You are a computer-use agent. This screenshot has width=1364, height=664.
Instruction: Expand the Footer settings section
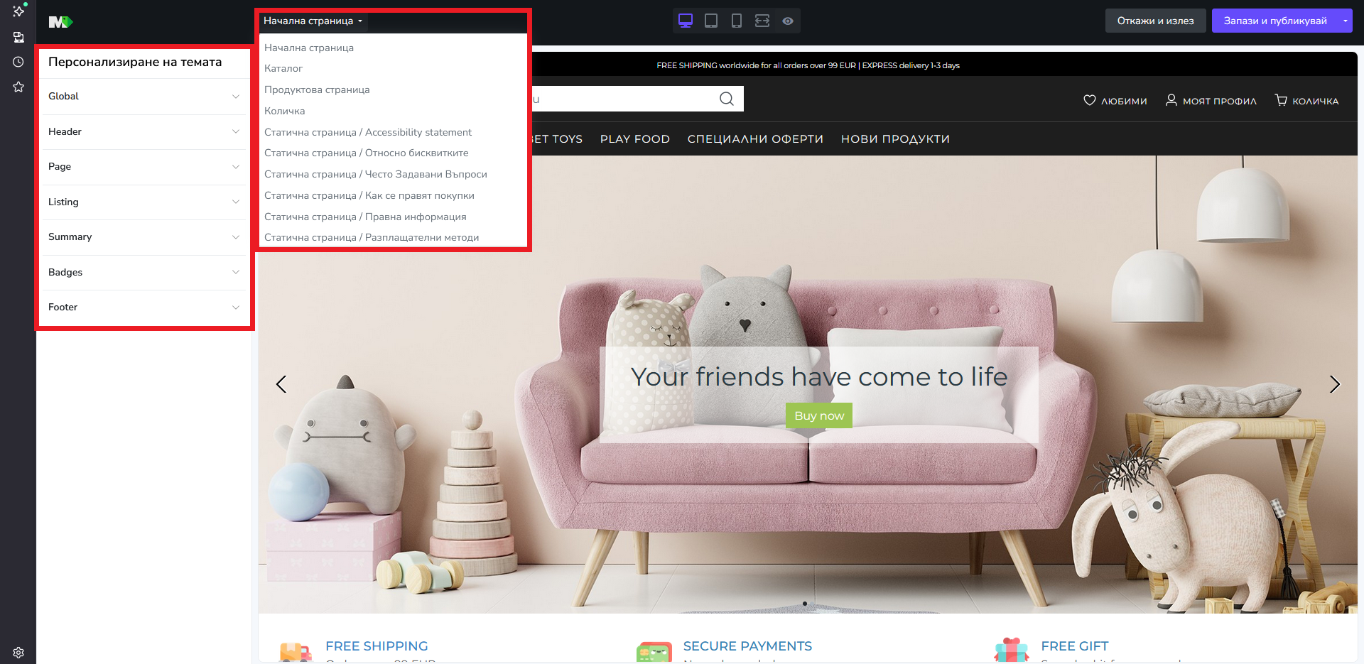coord(144,307)
